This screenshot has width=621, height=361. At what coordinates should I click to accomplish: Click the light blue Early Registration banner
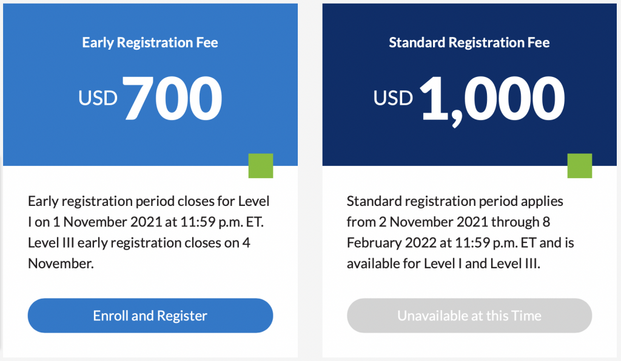click(x=49, y=133)
